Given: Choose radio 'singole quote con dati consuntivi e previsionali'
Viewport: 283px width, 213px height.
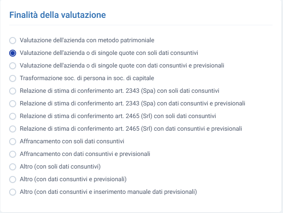Looking at the screenshot, I should 13,66.
